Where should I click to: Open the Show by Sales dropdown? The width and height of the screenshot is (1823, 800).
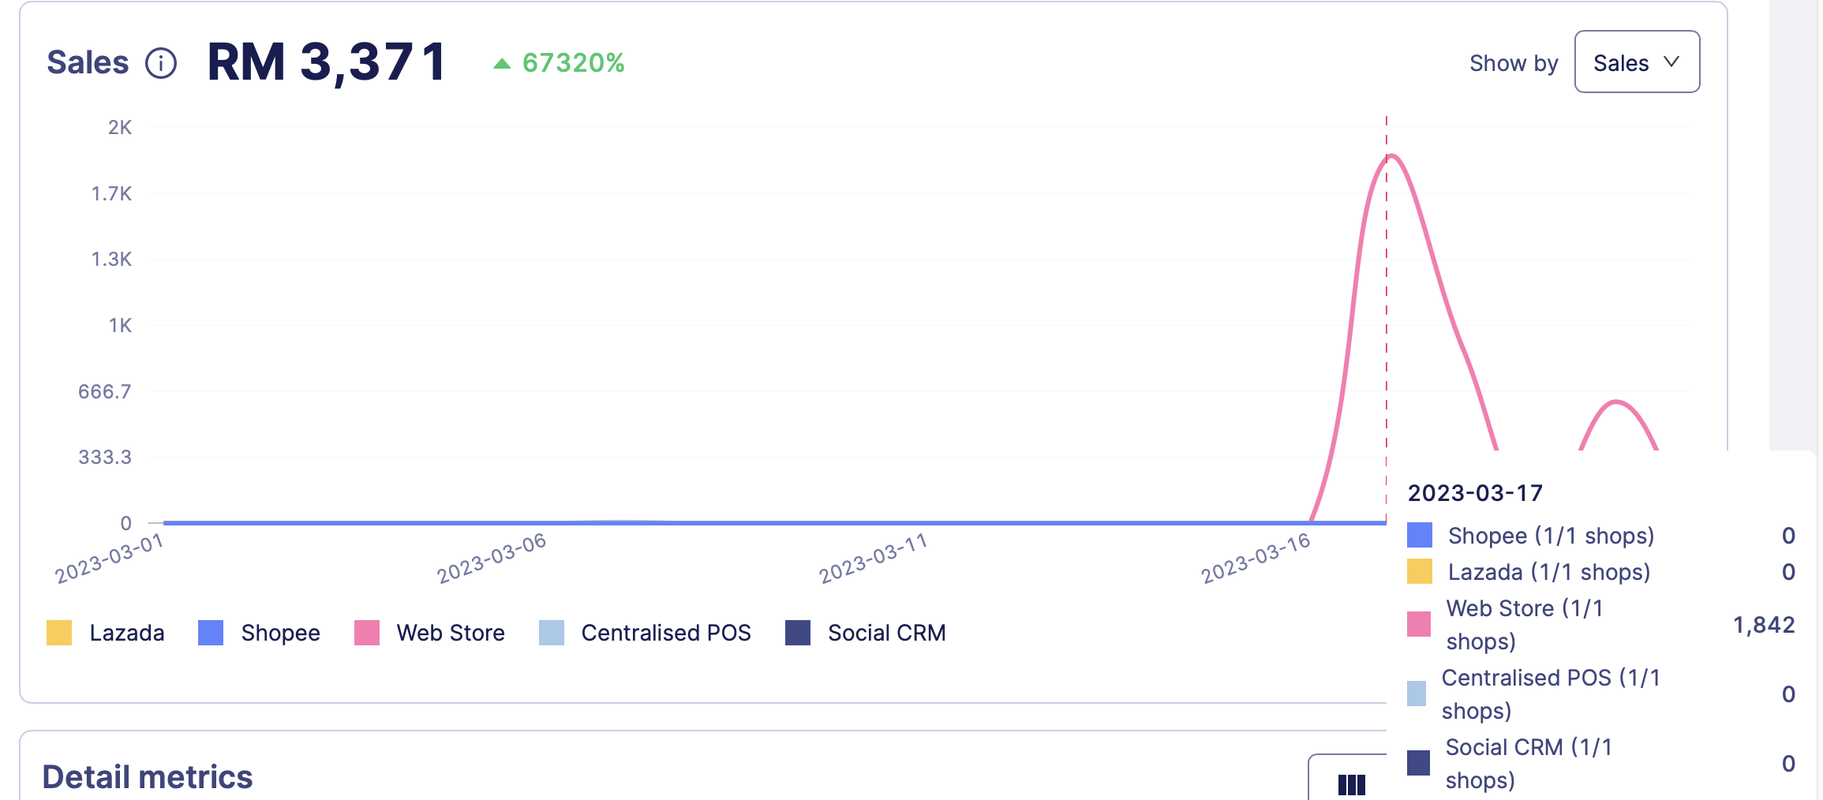1637,62
